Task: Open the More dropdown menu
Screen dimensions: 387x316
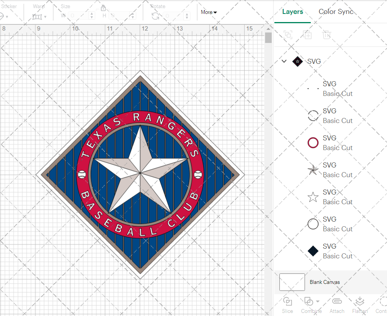Action: click(209, 12)
